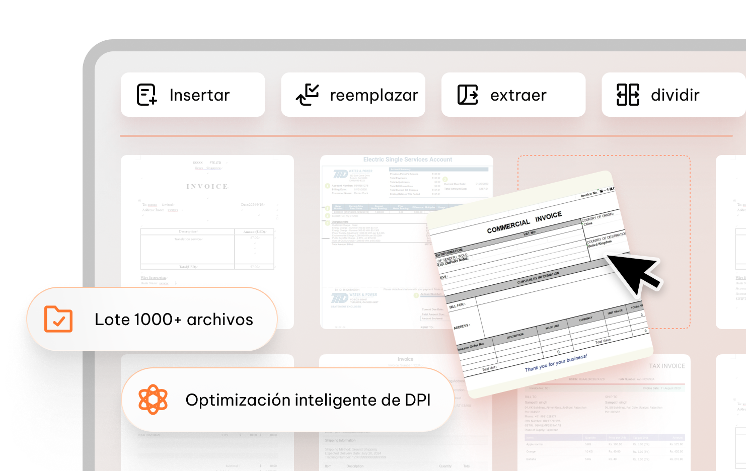Choose the reemplazar option
This screenshot has width=746, height=471.
tap(353, 95)
